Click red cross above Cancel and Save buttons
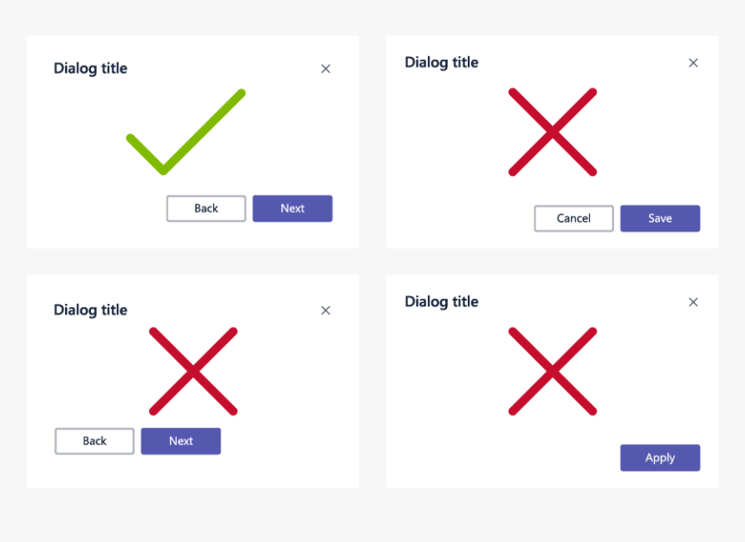The width and height of the screenshot is (745, 542). click(x=553, y=132)
